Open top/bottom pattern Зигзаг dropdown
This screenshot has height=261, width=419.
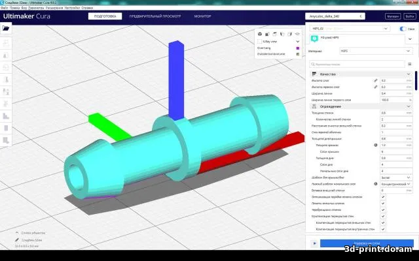click(x=396, y=177)
